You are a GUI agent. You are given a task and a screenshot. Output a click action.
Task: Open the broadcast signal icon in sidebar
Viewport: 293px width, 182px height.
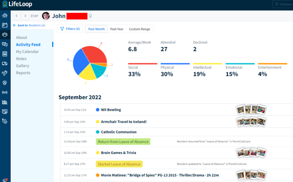coord(5,92)
